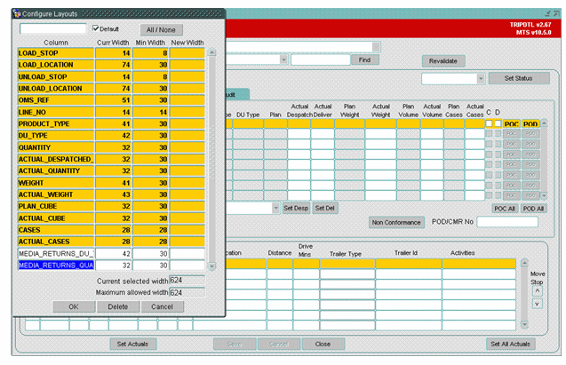Screen dimensions: 566x365
Task: Move stop up with the arrow button
Action: pos(537,290)
